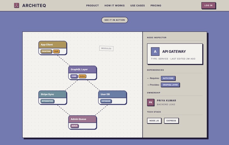Image resolution: width=229 pixels, height=145 pixels.
Task: Click the API GATEWAY title
Action: click(174, 51)
